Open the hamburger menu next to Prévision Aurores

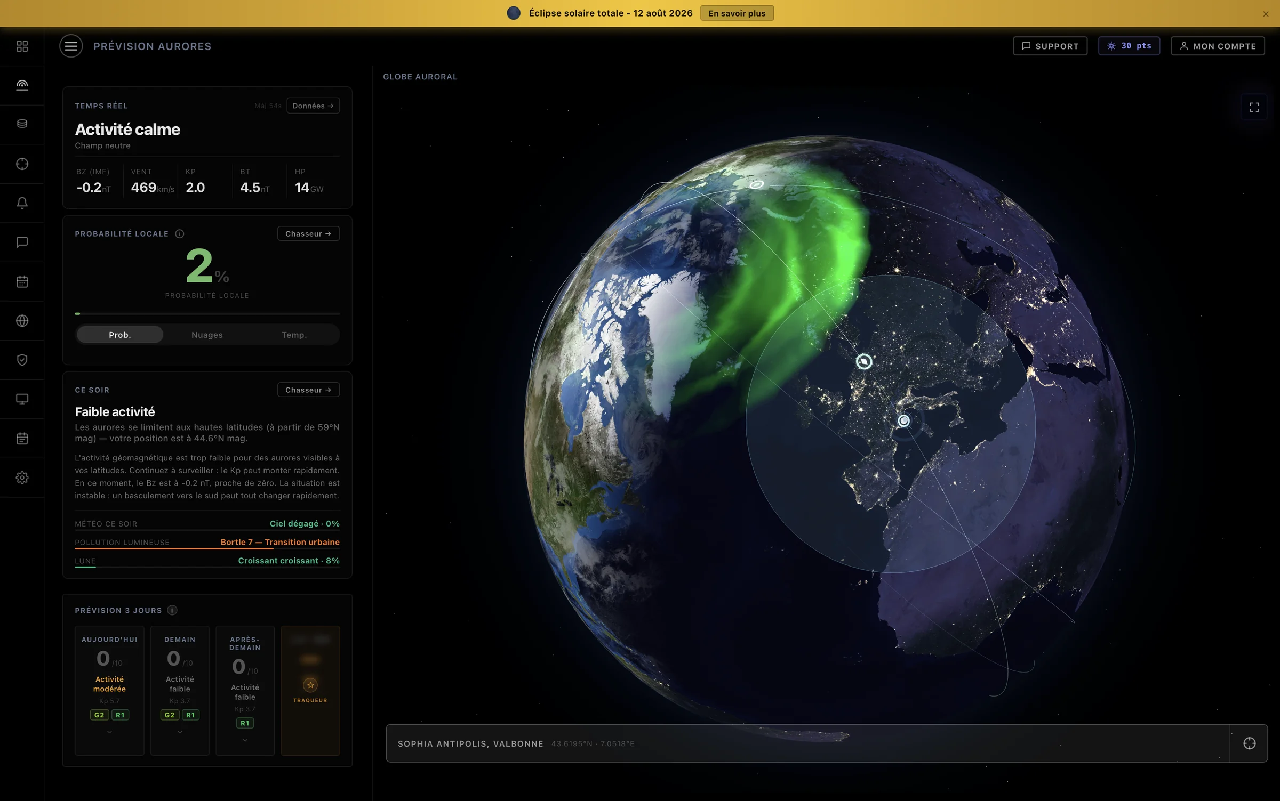[x=71, y=46]
